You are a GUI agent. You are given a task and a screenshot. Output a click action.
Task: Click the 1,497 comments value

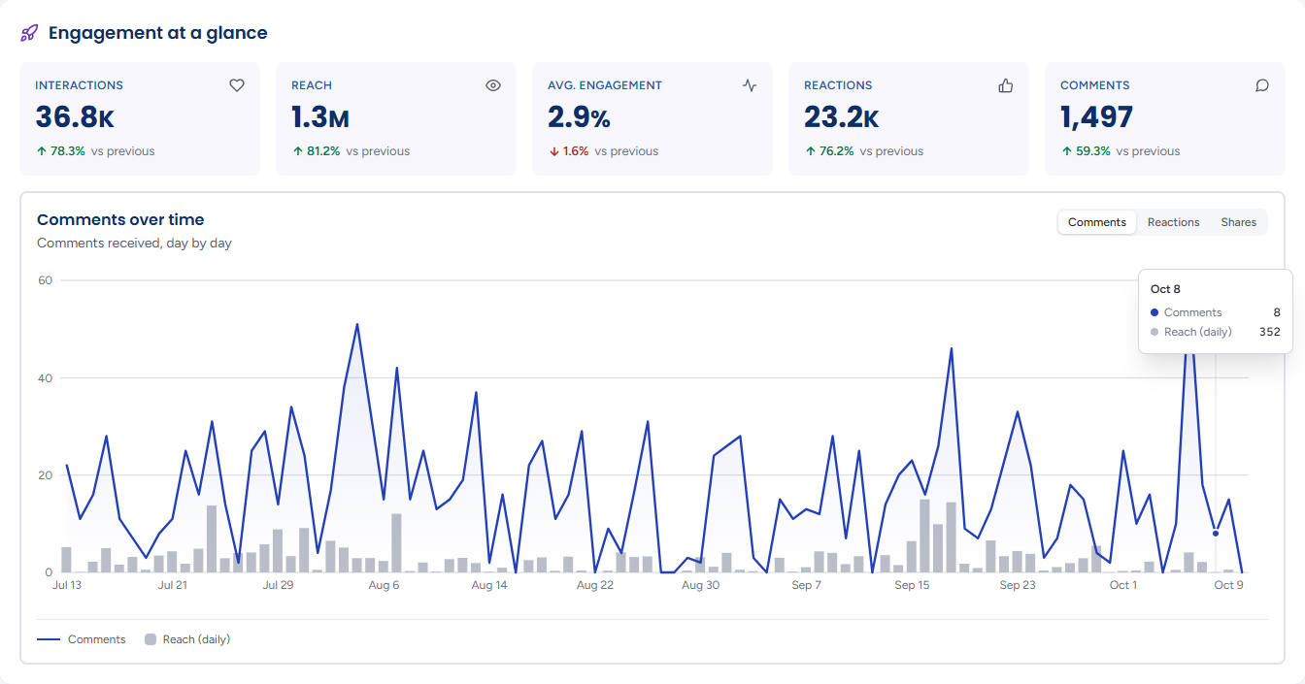coord(1097,117)
